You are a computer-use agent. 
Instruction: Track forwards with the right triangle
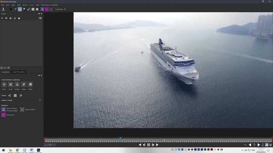point(21,95)
